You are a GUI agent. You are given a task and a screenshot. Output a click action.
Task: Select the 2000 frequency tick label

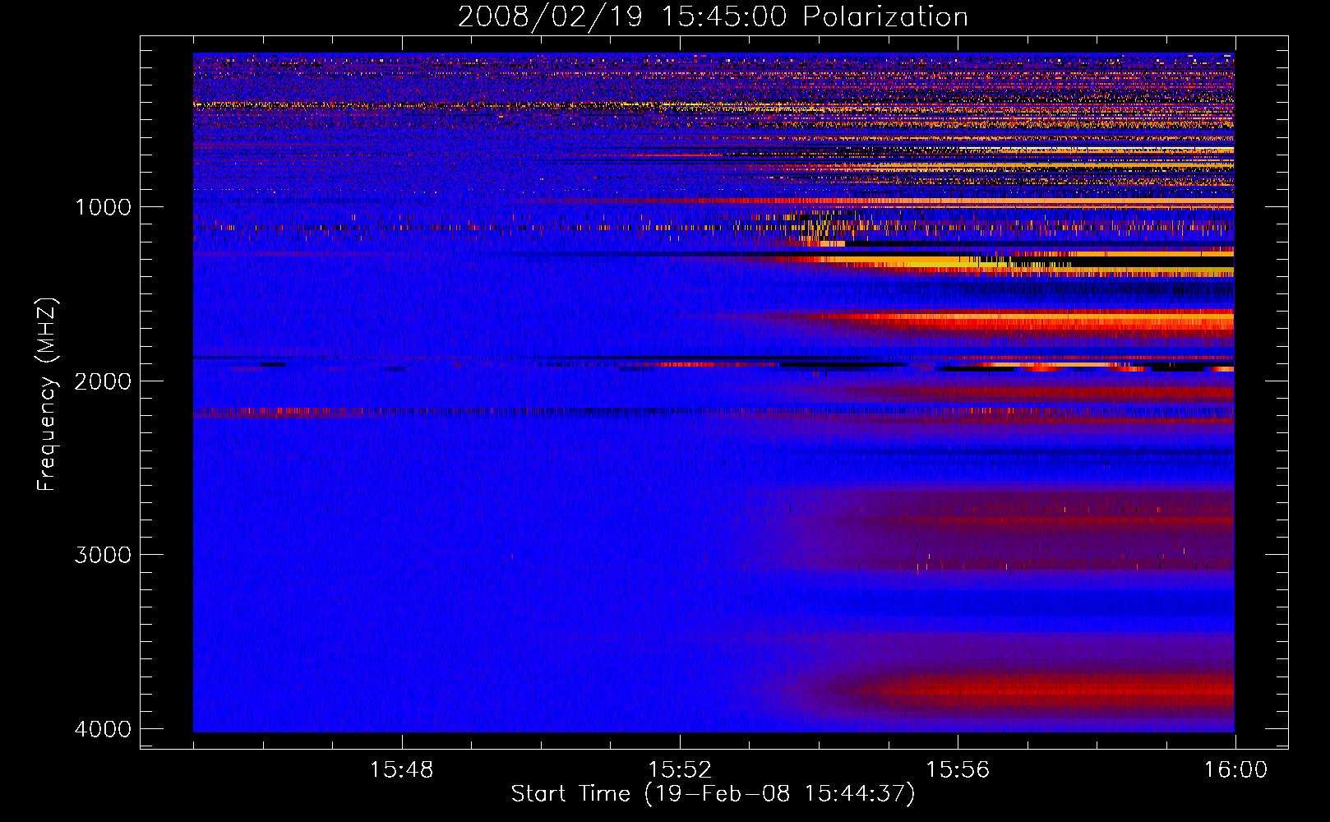103,381
